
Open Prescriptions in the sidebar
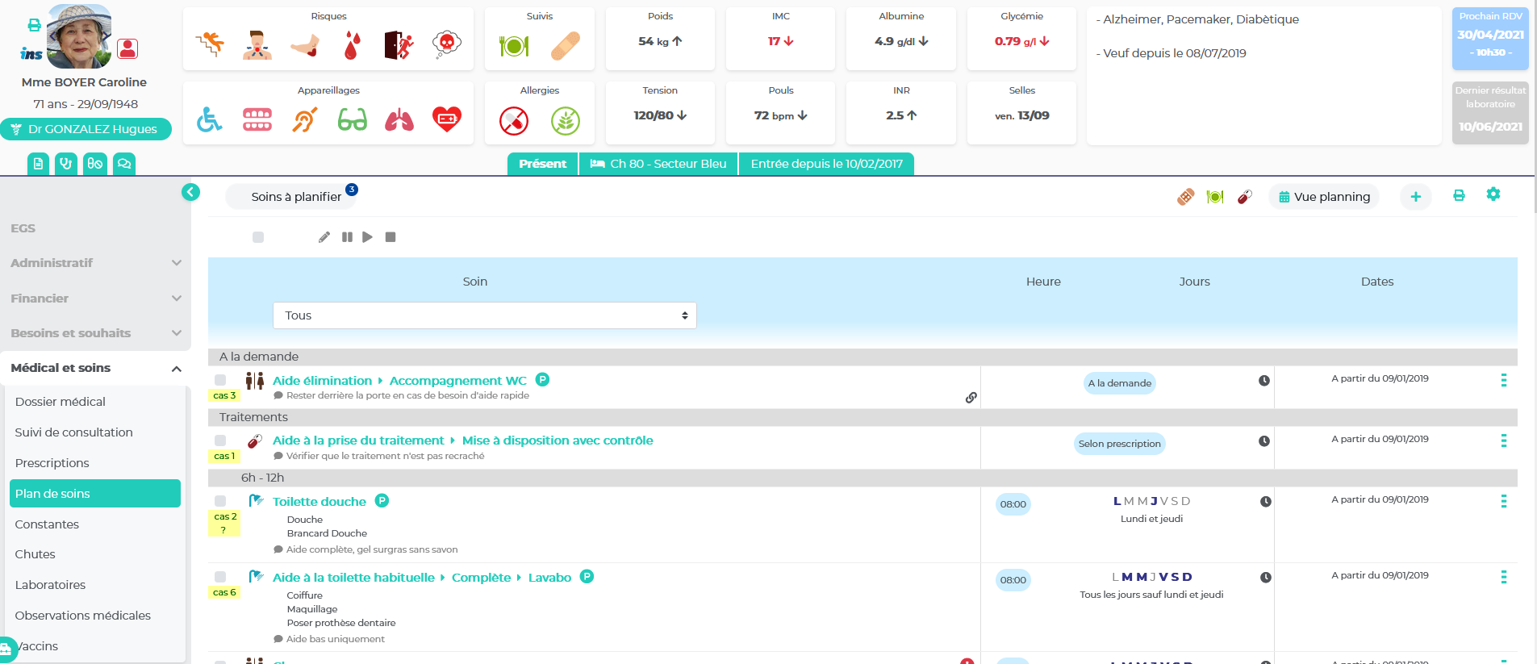(52, 463)
